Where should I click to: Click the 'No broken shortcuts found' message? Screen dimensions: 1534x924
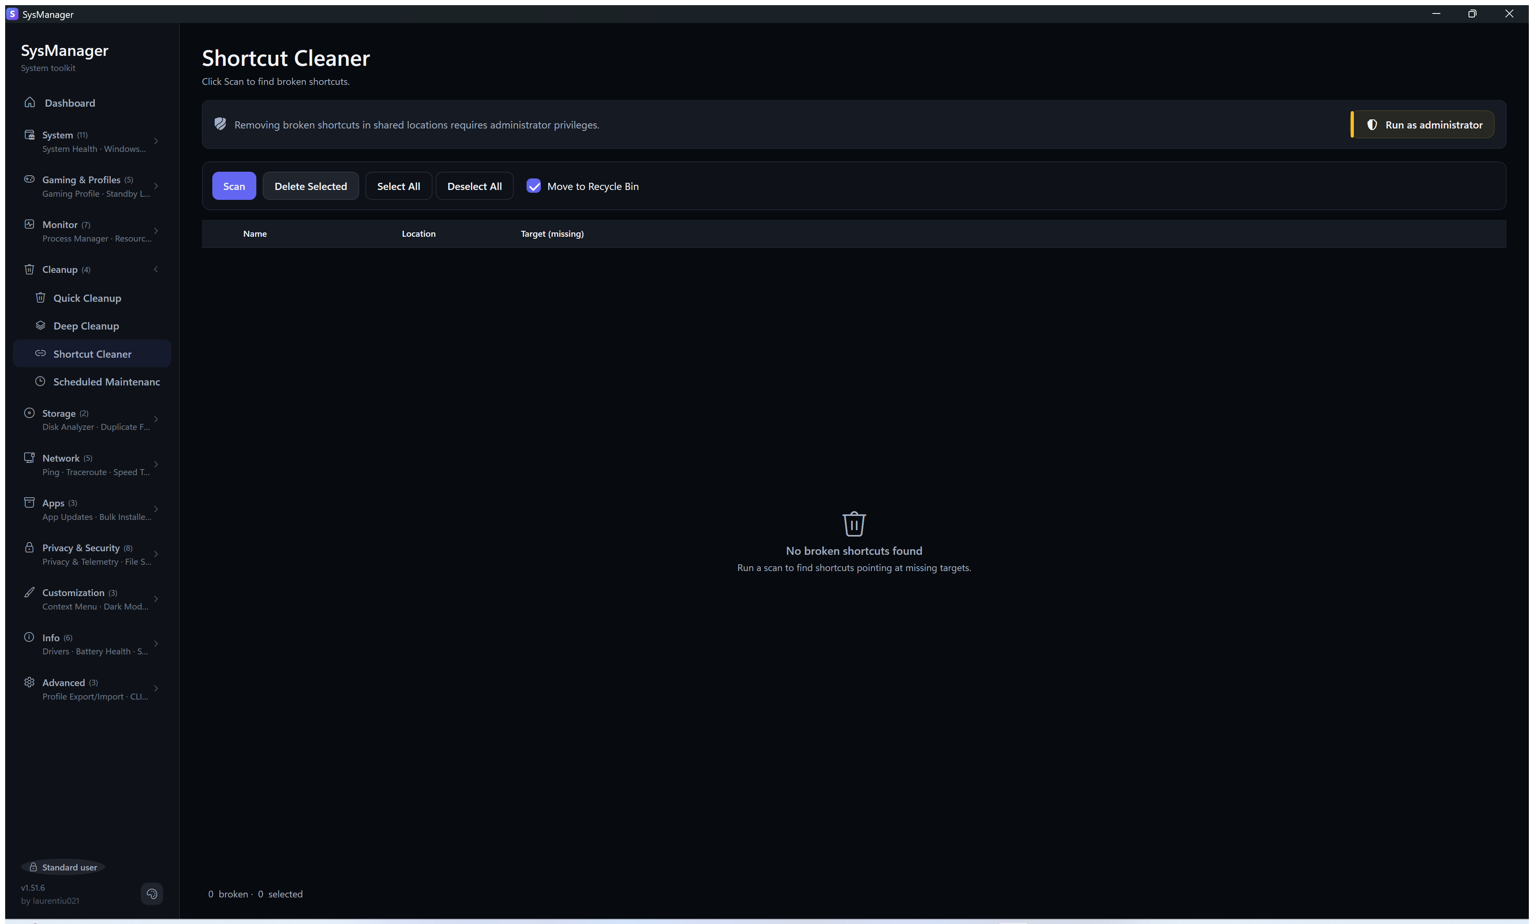coord(854,551)
